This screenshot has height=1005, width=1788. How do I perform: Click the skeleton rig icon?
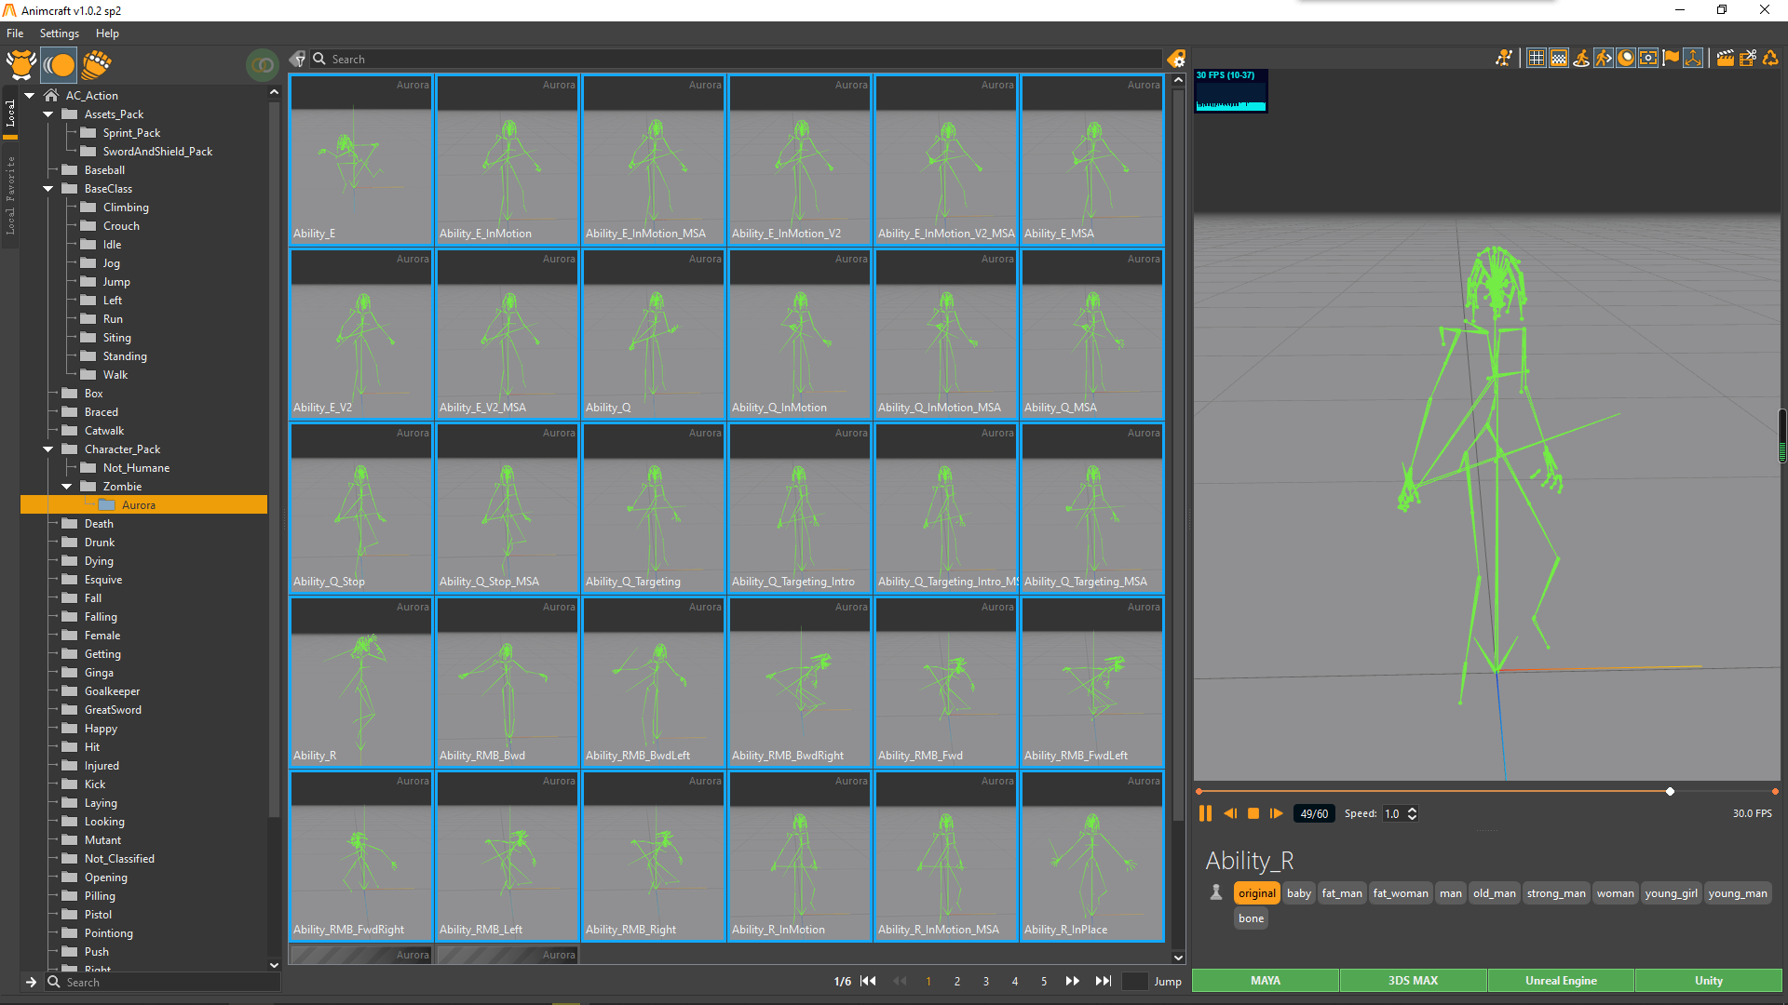click(1503, 59)
